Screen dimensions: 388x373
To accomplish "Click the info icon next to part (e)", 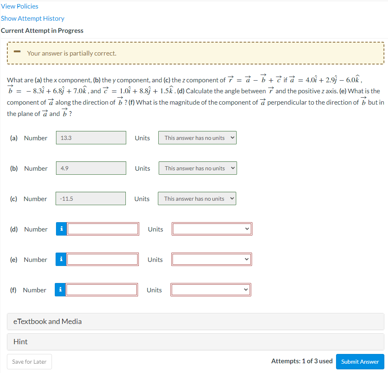I will point(61,259).
